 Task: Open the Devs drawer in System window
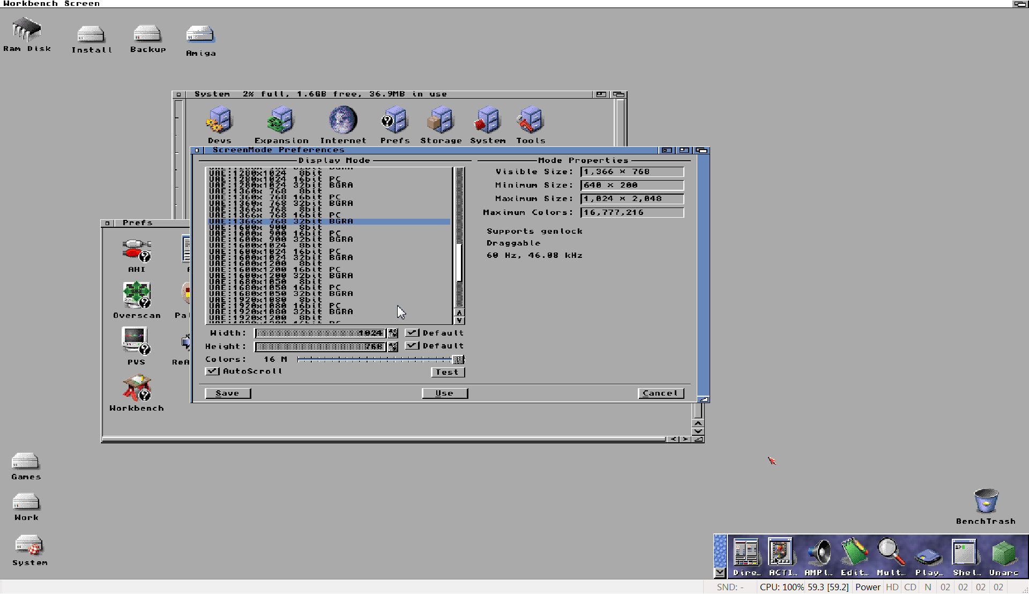pos(220,124)
